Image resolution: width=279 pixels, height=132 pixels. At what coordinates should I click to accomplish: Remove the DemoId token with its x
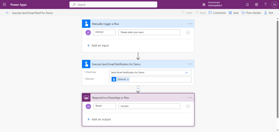click(x=128, y=80)
